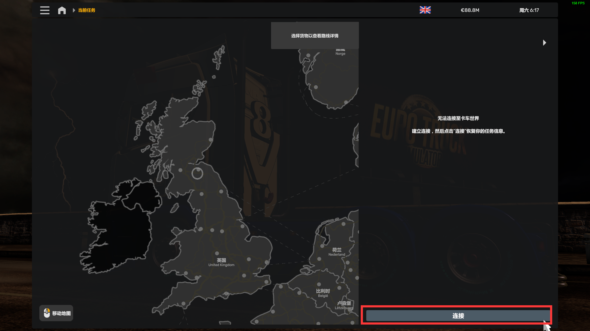Click the 连接 button

click(458, 316)
